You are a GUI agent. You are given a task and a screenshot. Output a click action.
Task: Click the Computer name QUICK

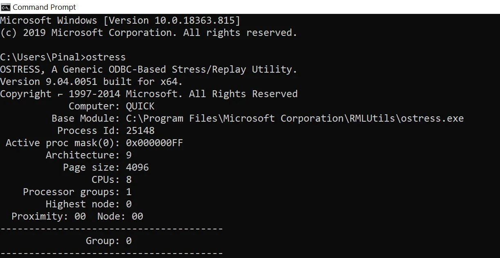pos(141,106)
